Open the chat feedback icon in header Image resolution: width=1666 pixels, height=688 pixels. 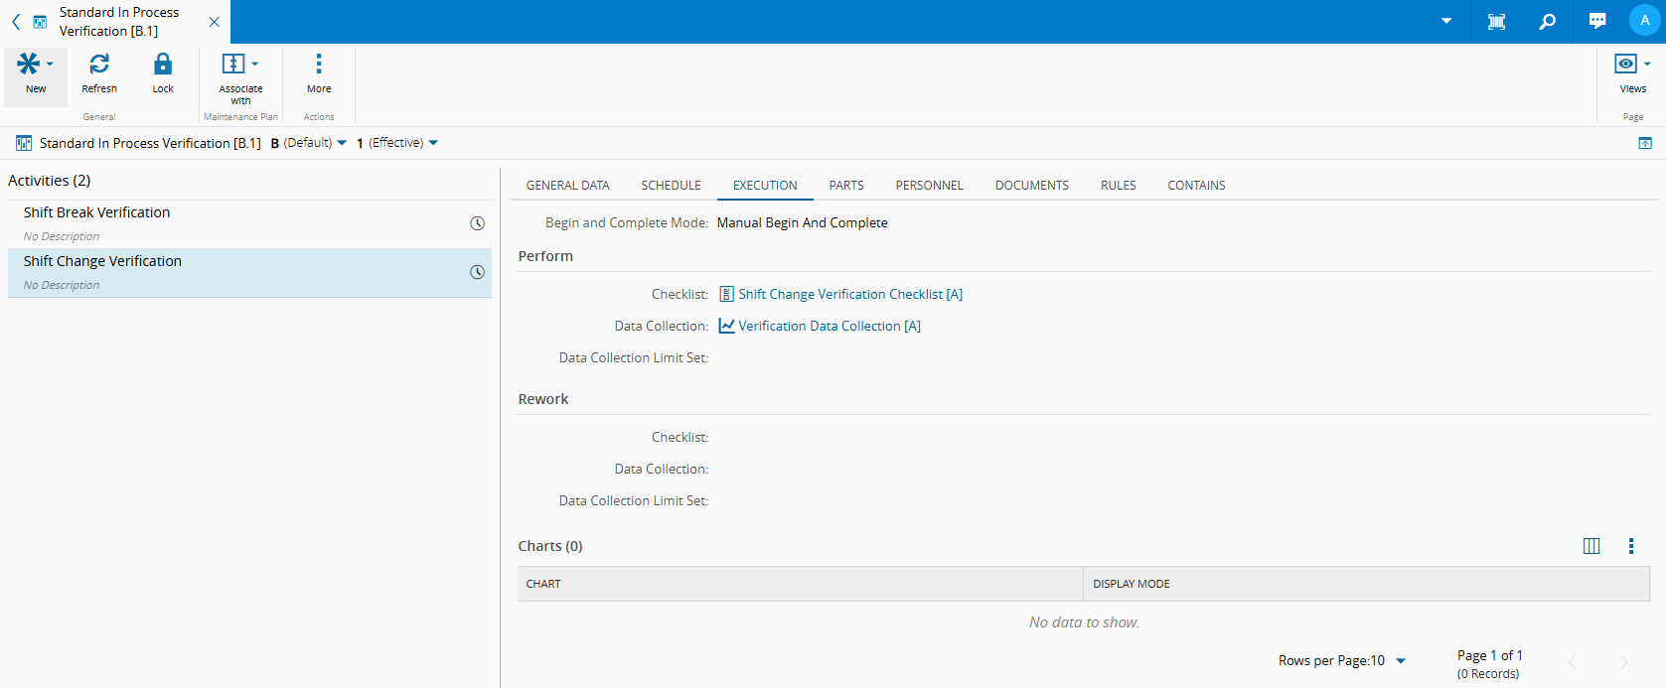pos(1597,22)
